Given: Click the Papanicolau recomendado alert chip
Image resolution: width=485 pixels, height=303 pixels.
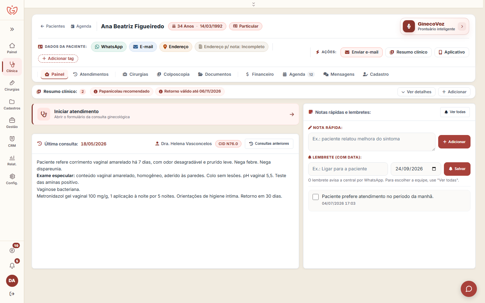Looking at the screenshot, I should 122,92.
